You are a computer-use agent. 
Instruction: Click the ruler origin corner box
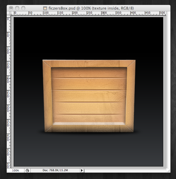point(9,13)
